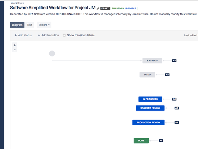Switch to the Text view tab
This screenshot has height=149, width=198.
(30, 25)
